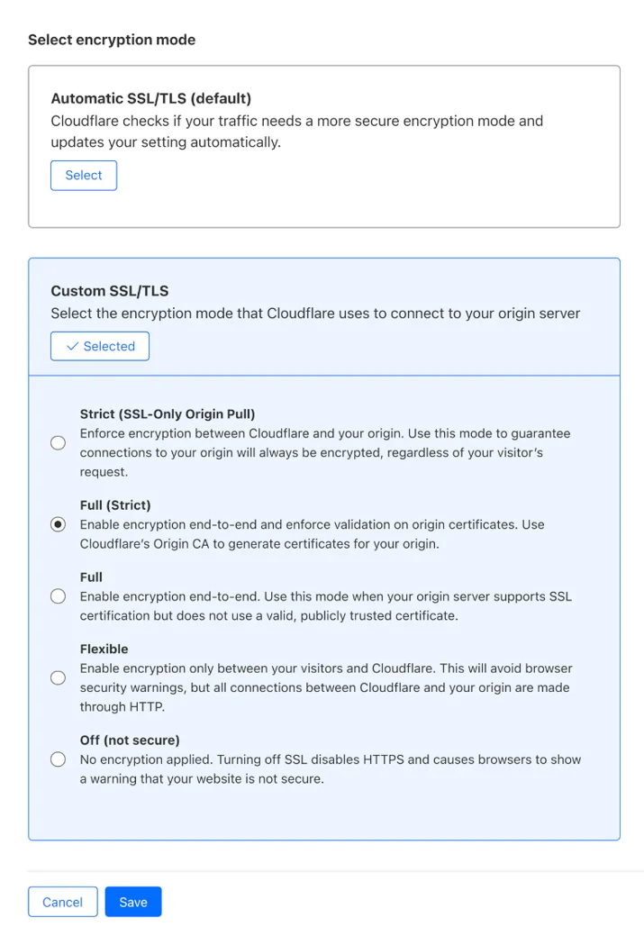Cancel the encryption mode changes

[63, 902]
